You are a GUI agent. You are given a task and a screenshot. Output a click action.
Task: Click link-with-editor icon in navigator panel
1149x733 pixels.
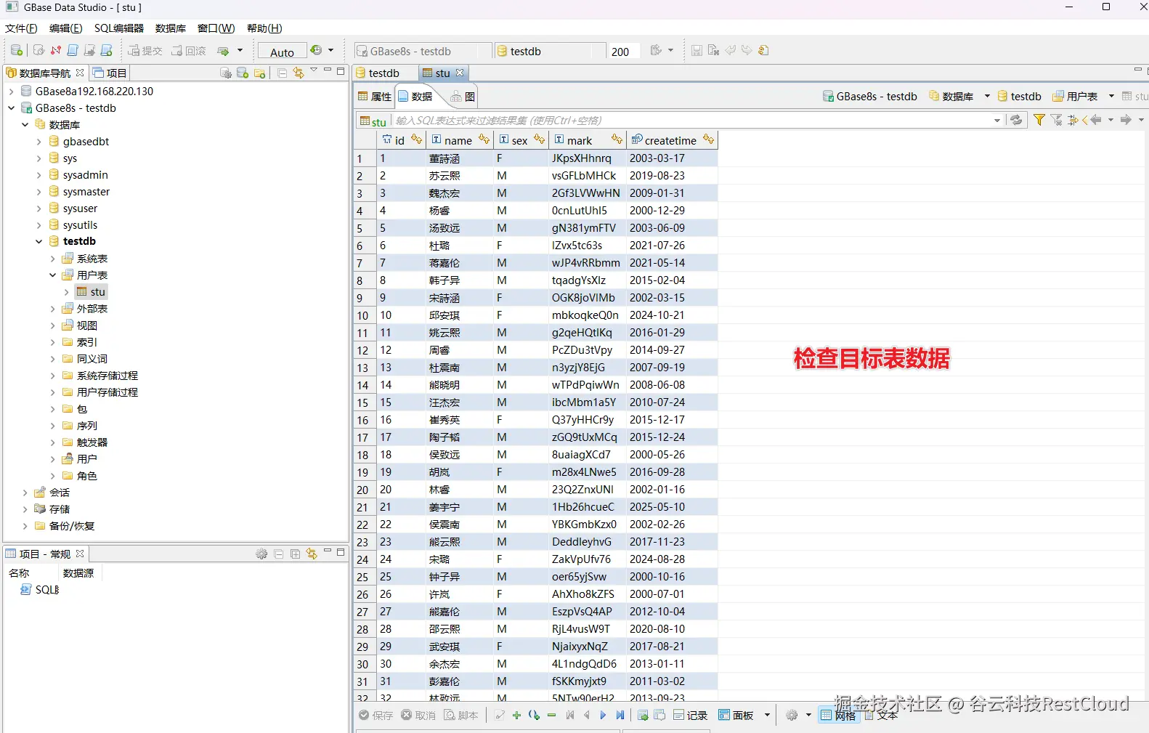[299, 73]
